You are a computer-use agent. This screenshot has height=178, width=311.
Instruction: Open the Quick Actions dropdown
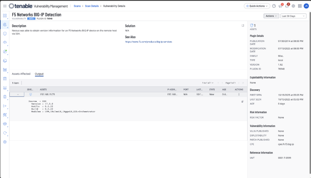click(x=257, y=6)
